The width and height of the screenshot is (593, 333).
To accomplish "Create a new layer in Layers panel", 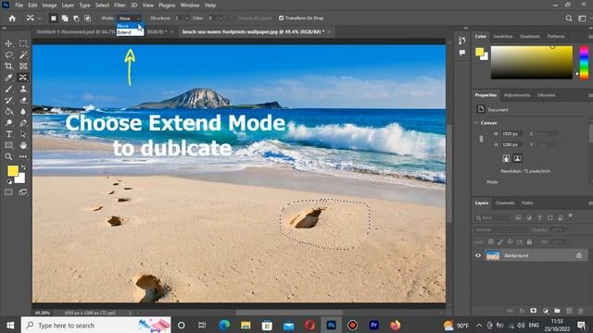I will (x=569, y=311).
